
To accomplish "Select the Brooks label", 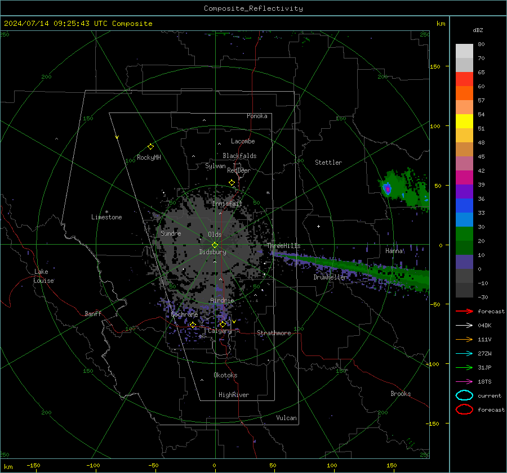I will [401, 394].
